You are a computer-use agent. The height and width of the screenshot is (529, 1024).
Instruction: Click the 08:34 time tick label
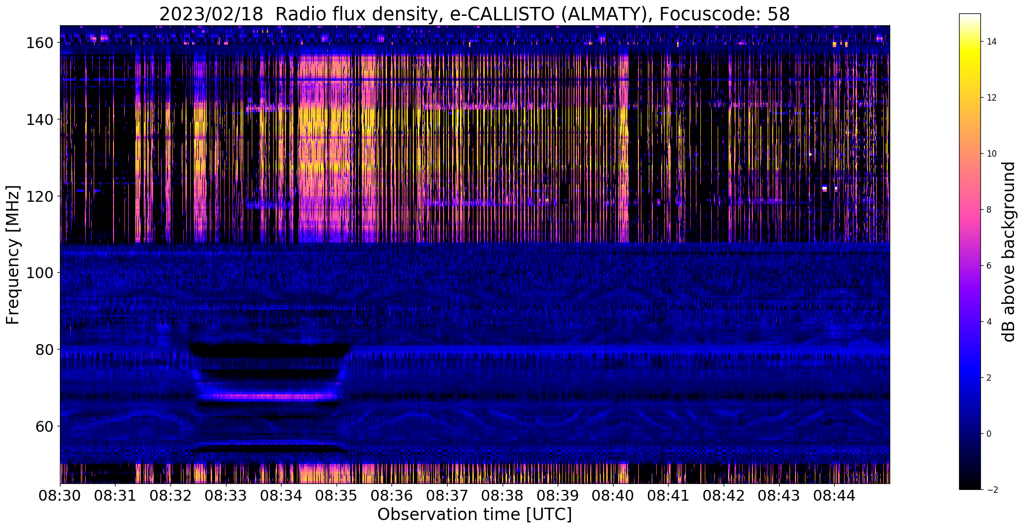282,495
